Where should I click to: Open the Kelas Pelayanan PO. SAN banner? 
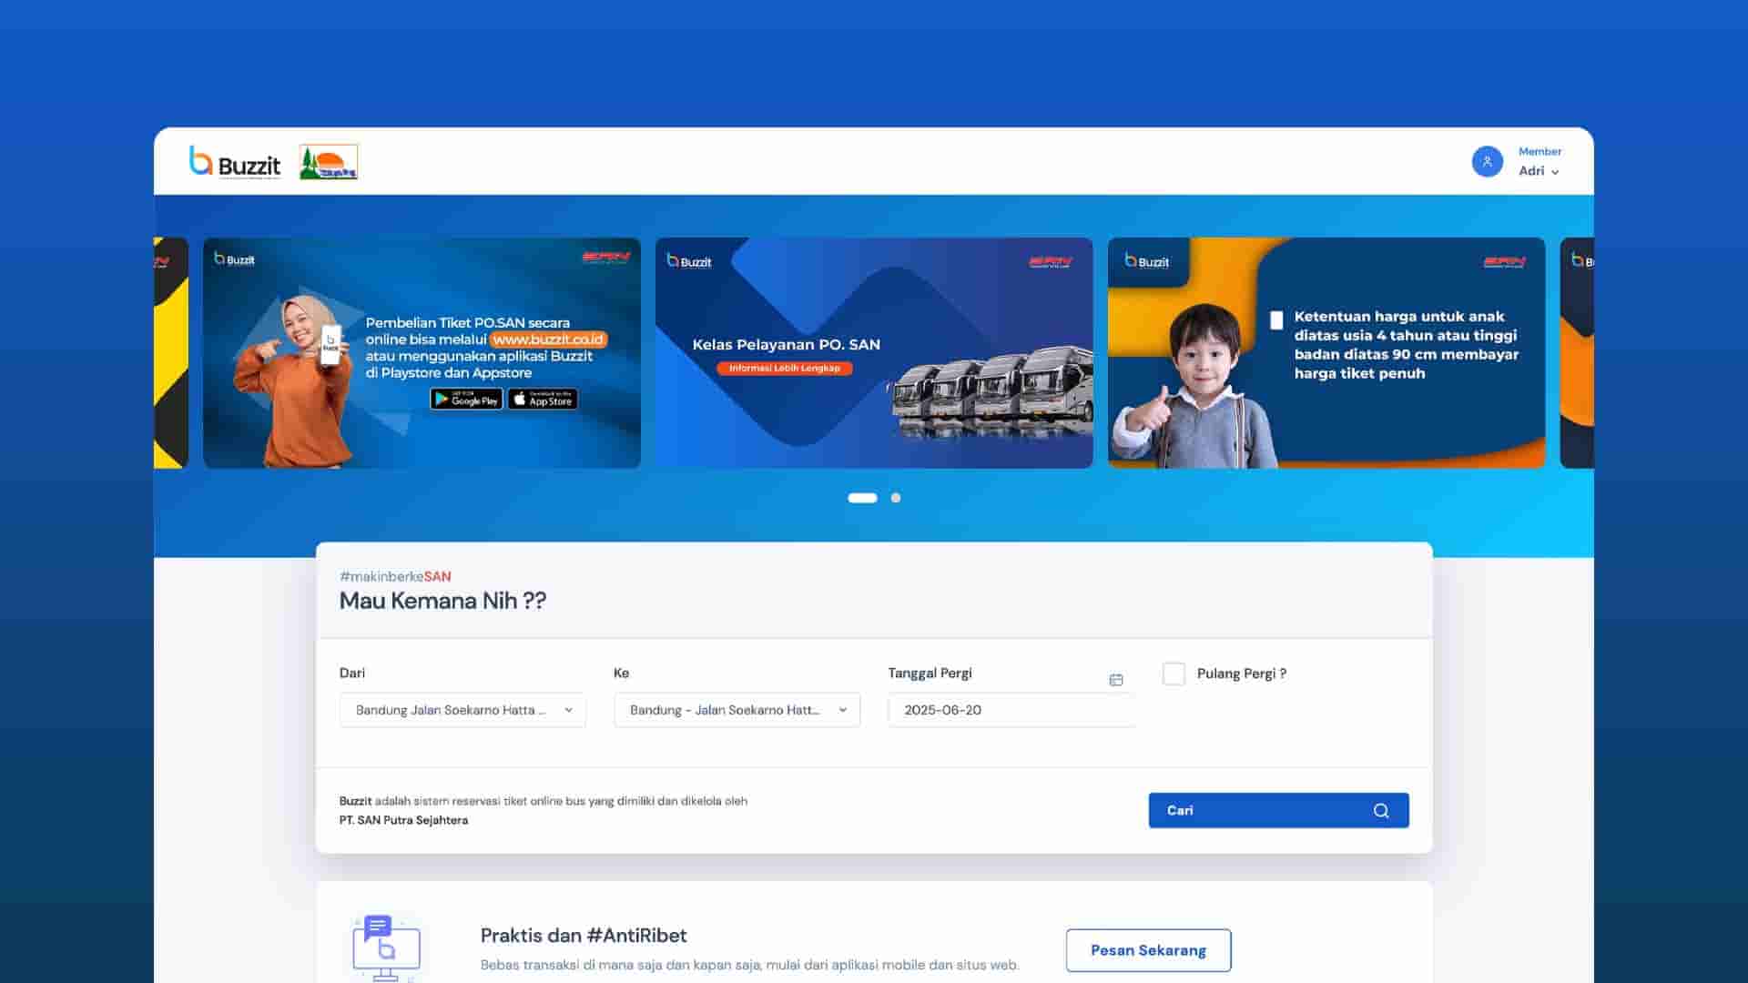pos(874,353)
